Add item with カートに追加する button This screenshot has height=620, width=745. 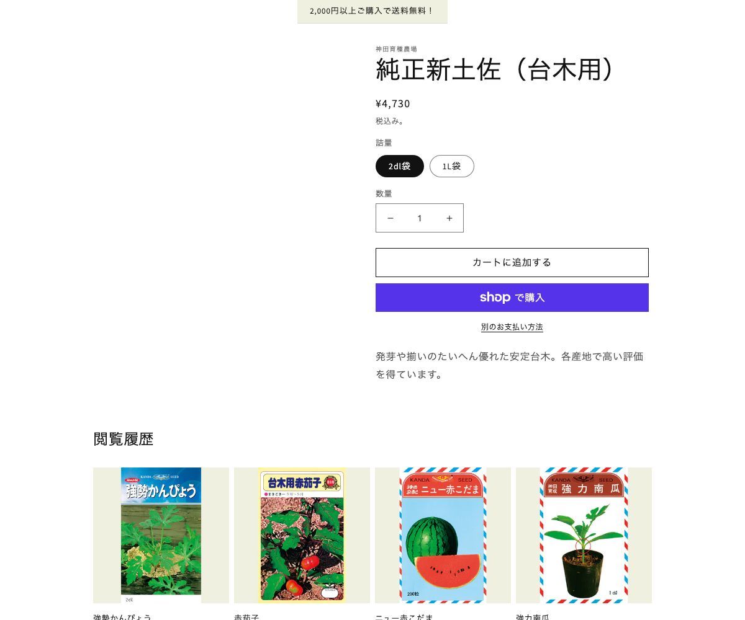(512, 262)
